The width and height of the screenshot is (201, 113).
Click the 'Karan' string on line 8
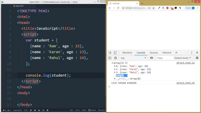click(55, 52)
